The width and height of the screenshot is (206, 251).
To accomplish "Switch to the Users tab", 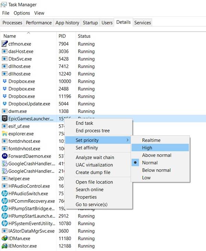I will 107,23.
